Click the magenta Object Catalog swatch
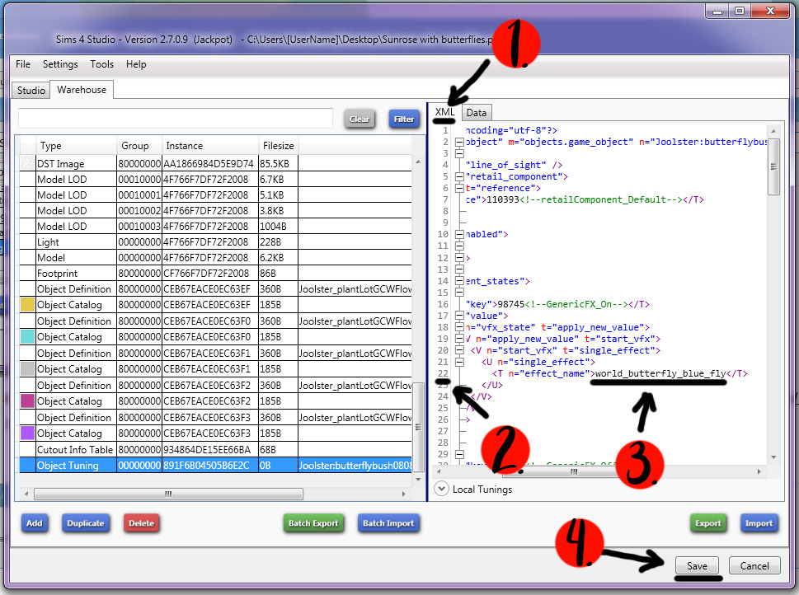The image size is (799, 595). pyautogui.click(x=26, y=401)
